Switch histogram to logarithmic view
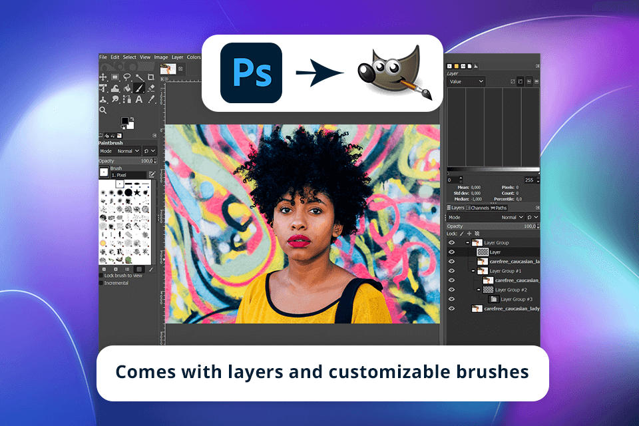This screenshot has width=639, height=426. [x=521, y=81]
